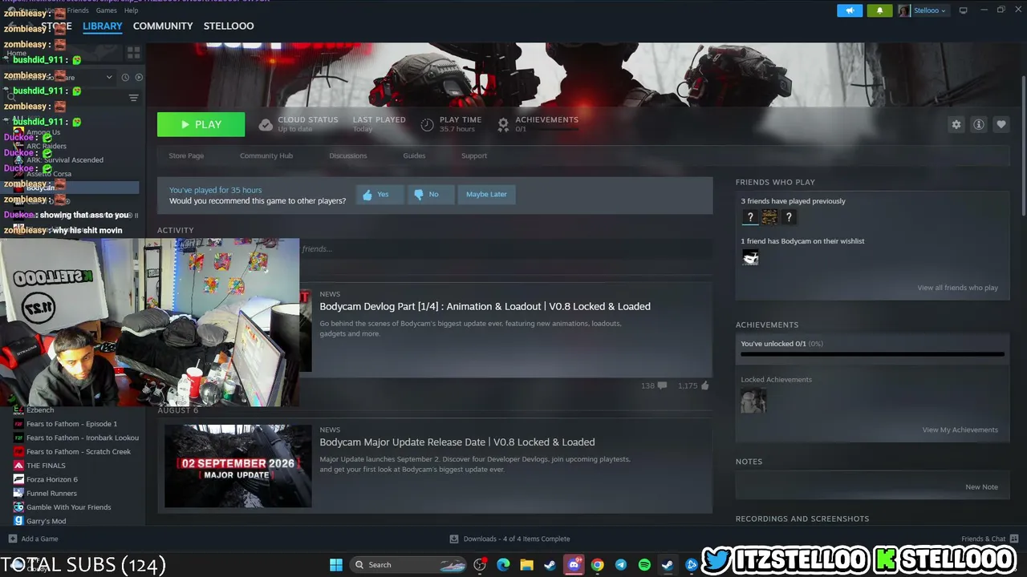Select Funnel Runners in library

pyautogui.click(x=51, y=493)
